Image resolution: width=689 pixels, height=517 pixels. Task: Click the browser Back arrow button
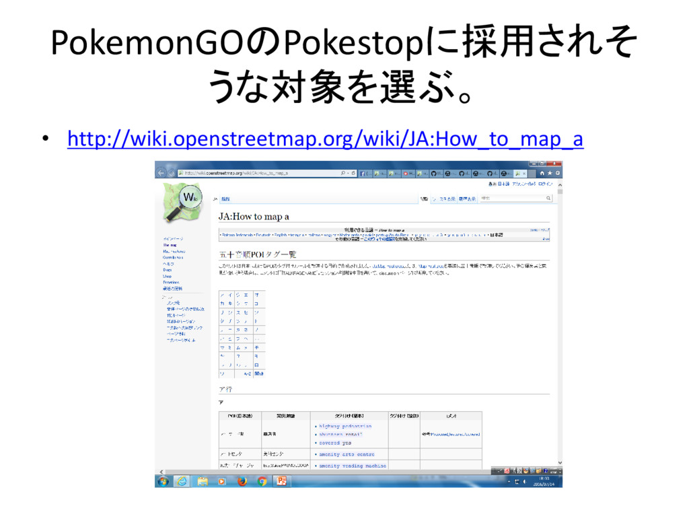[161, 173]
